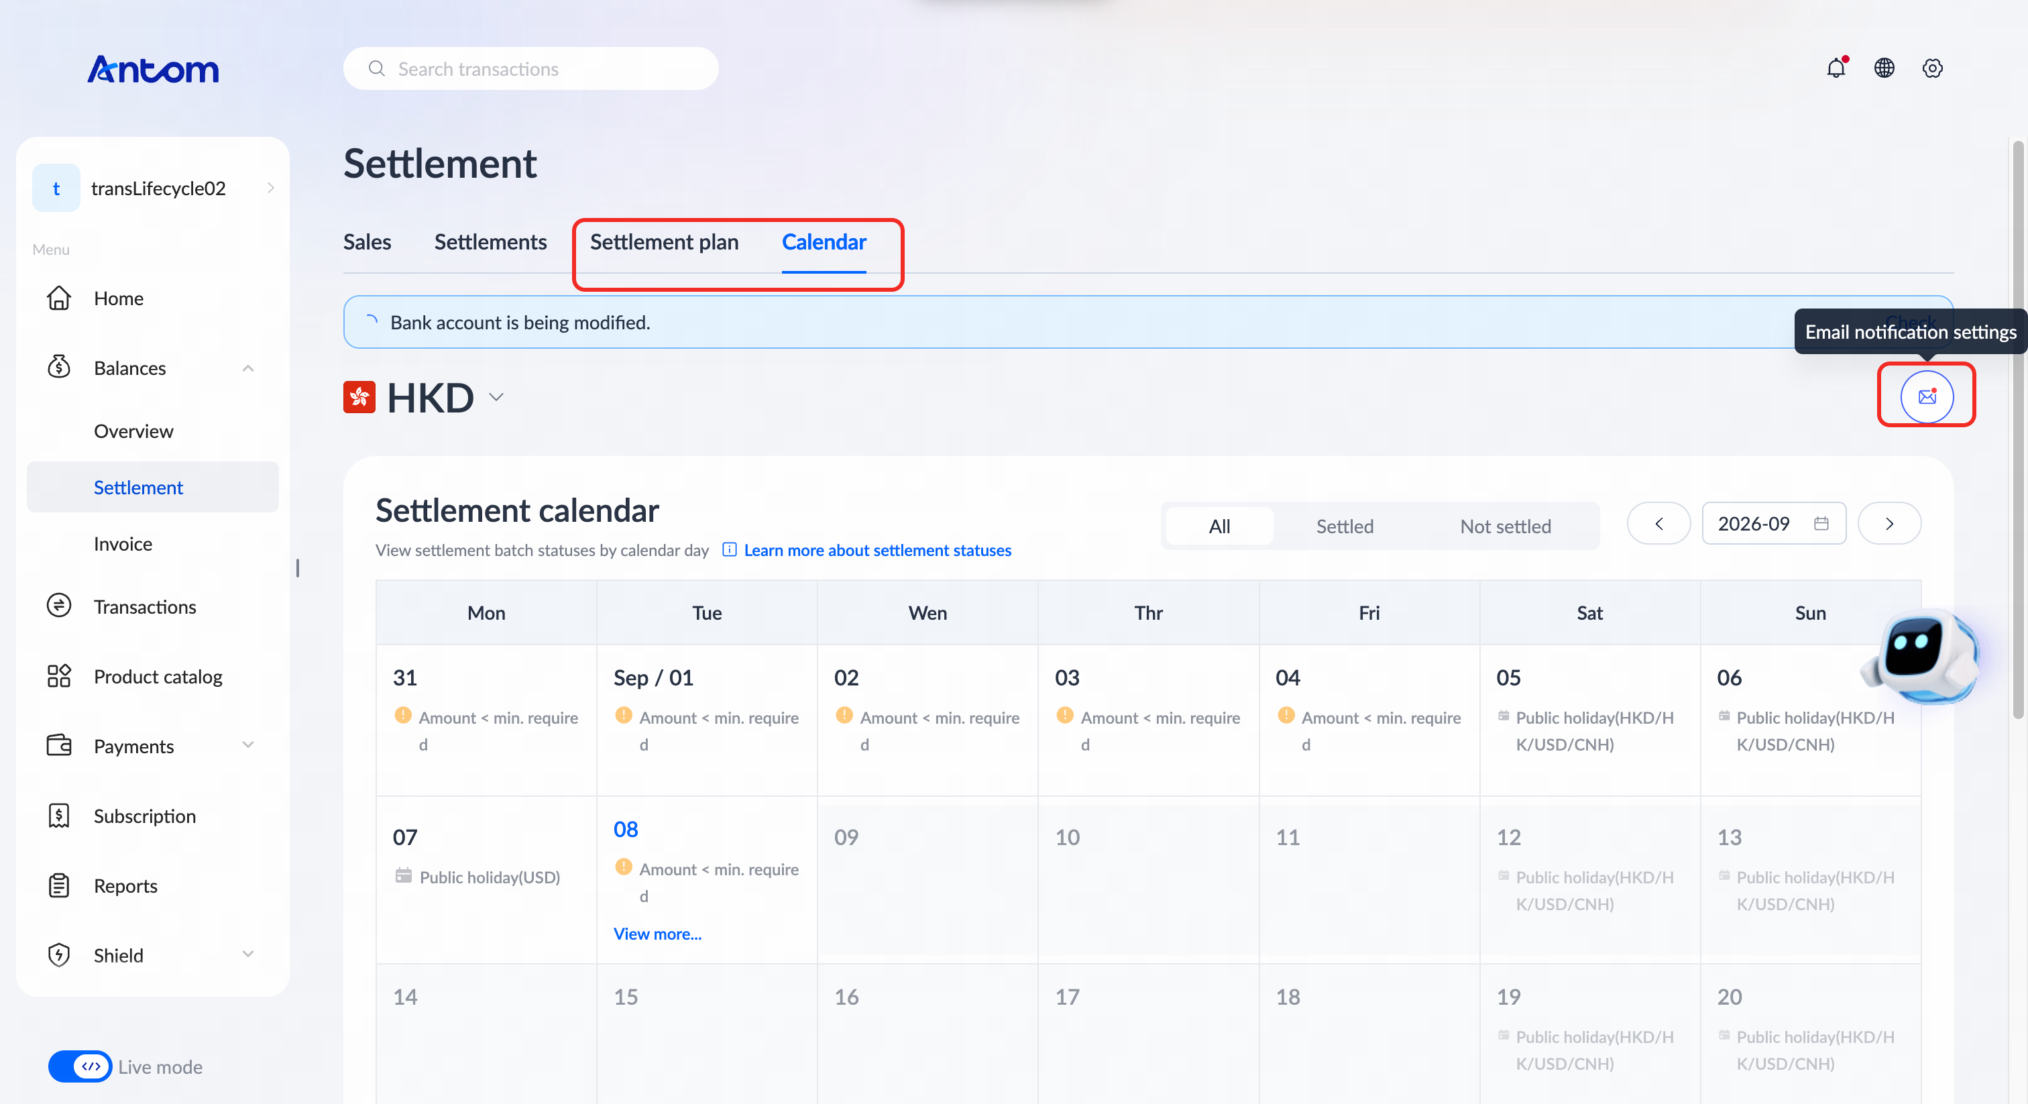The height and width of the screenshot is (1104, 2028).
Task: Open Learn more about settlement statuses
Action: tap(877, 549)
